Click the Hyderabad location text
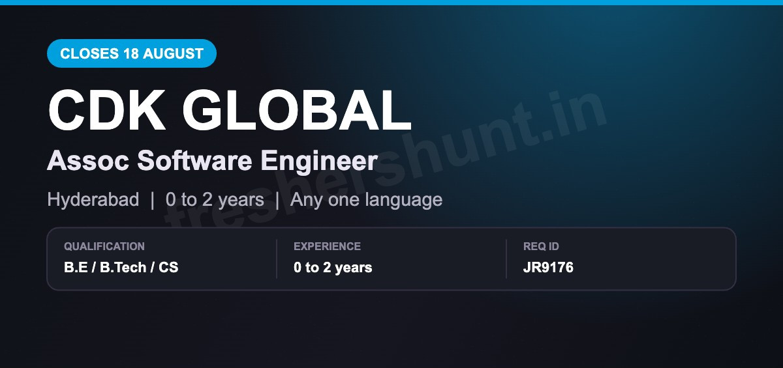The height and width of the screenshot is (368, 783). 93,199
